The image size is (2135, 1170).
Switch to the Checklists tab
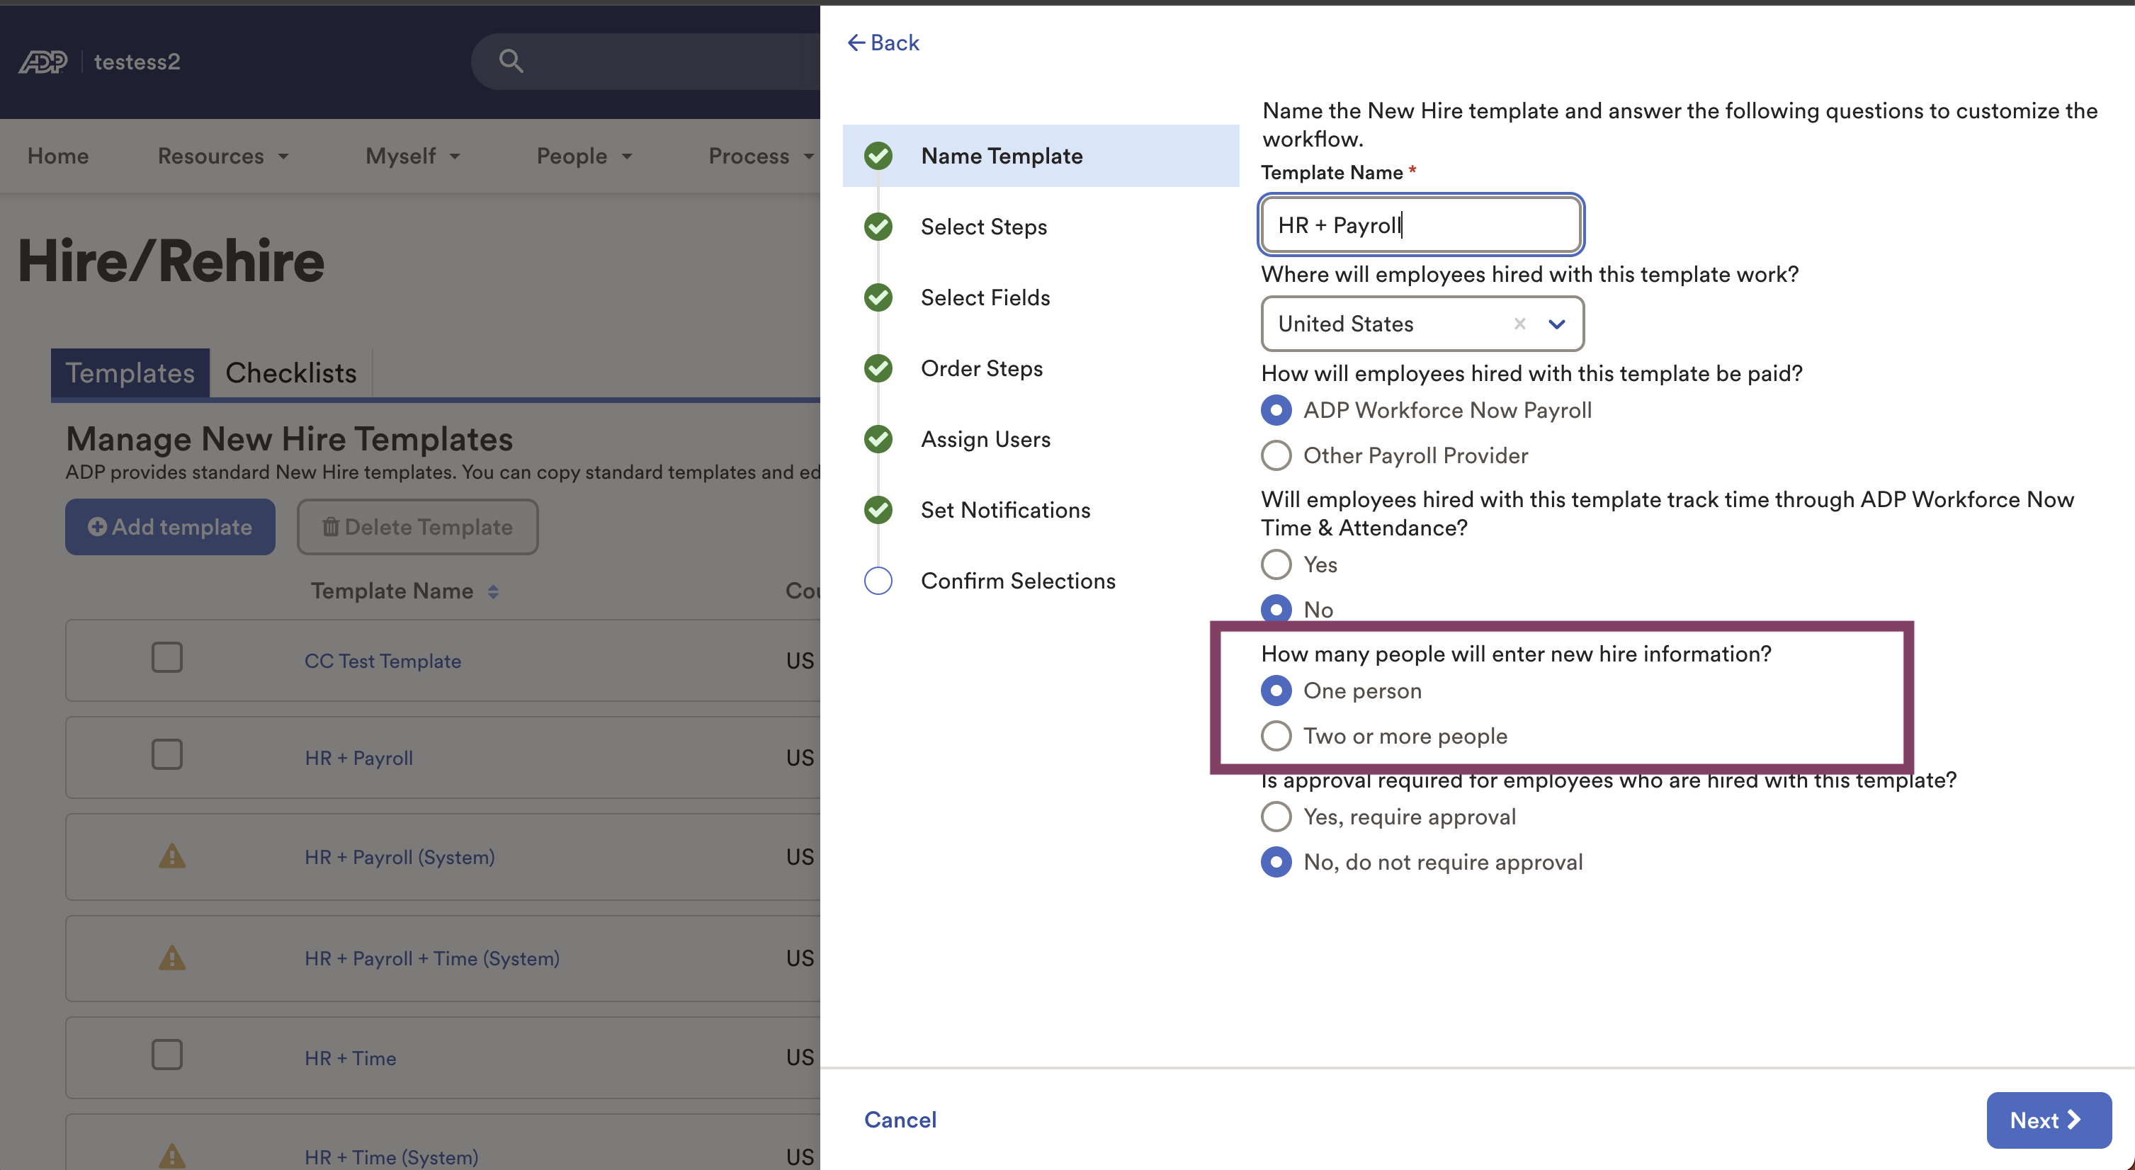pos(291,373)
